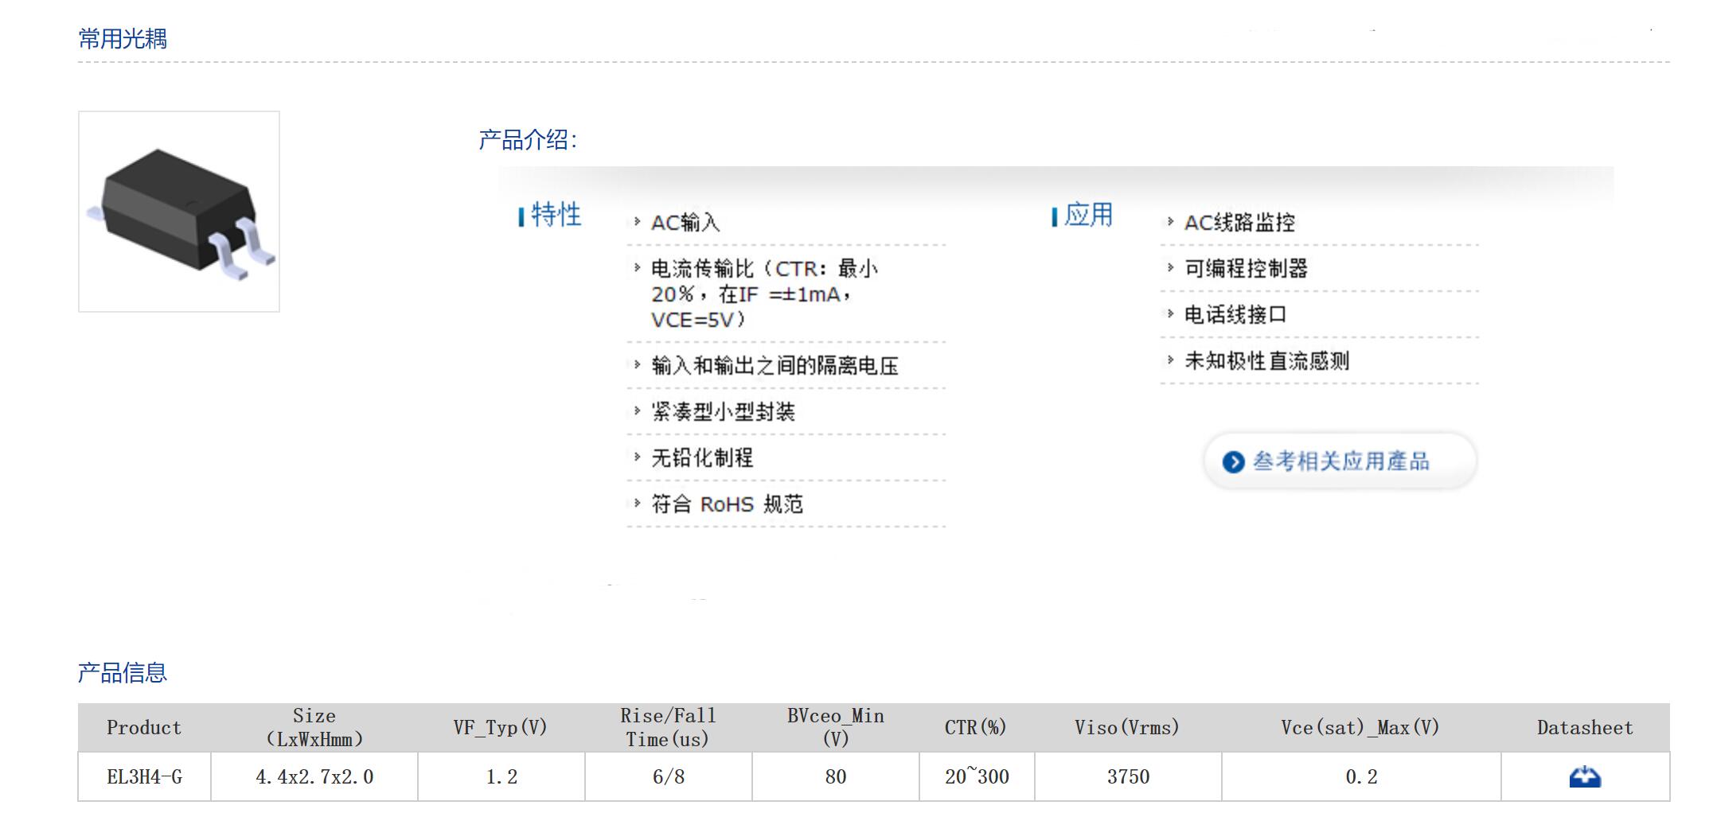Click the CTR(%) column header
This screenshot has height=813, width=1713.
point(975,727)
